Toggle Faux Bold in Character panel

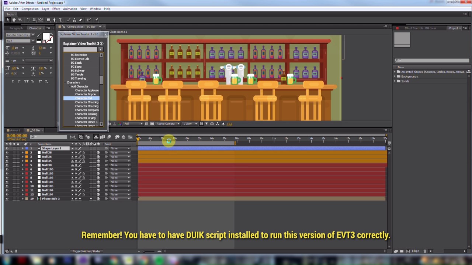pyautogui.click(x=13, y=81)
